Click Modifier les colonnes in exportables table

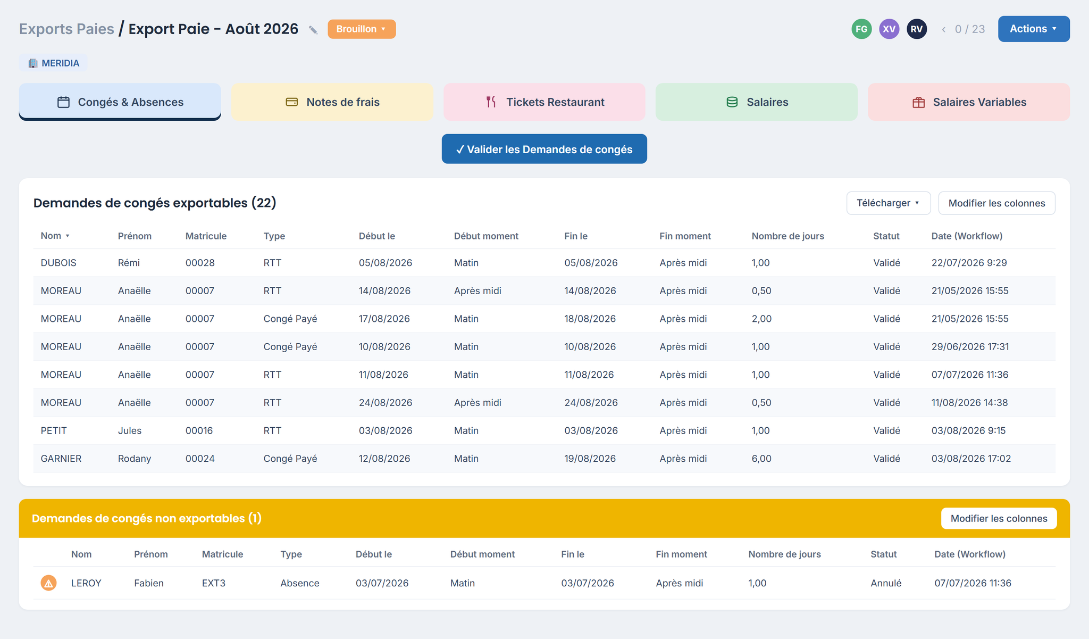(996, 203)
